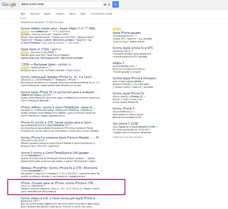
Task: Open '128Gb — Выгодные Цены - yandex.ru' ad
Action: pyautogui.click(x=46, y=64)
